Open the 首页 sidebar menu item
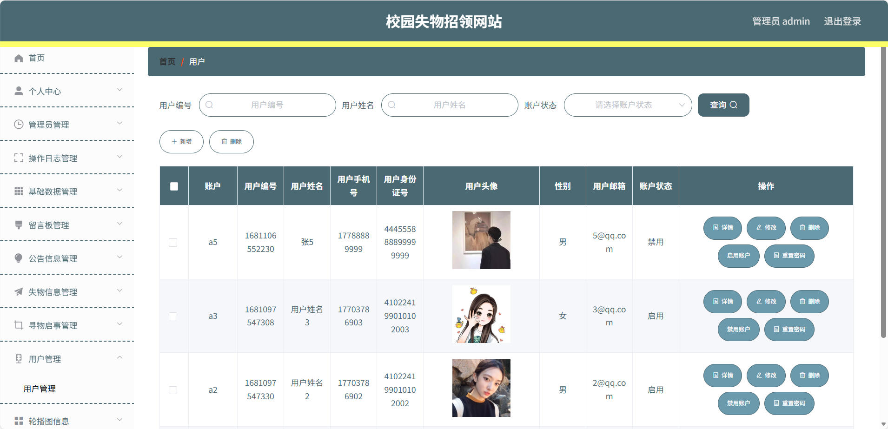The width and height of the screenshot is (888, 429). pyautogui.click(x=67, y=58)
